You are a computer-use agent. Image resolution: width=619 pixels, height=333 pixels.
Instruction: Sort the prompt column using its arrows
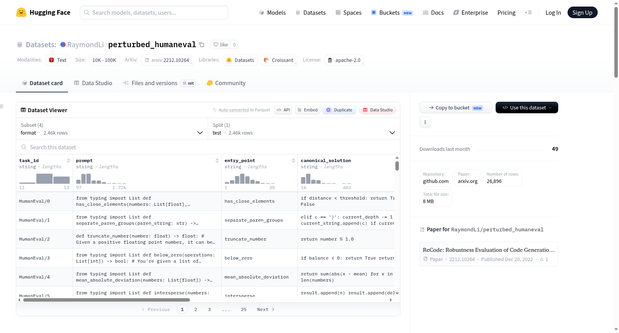click(217, 161)
